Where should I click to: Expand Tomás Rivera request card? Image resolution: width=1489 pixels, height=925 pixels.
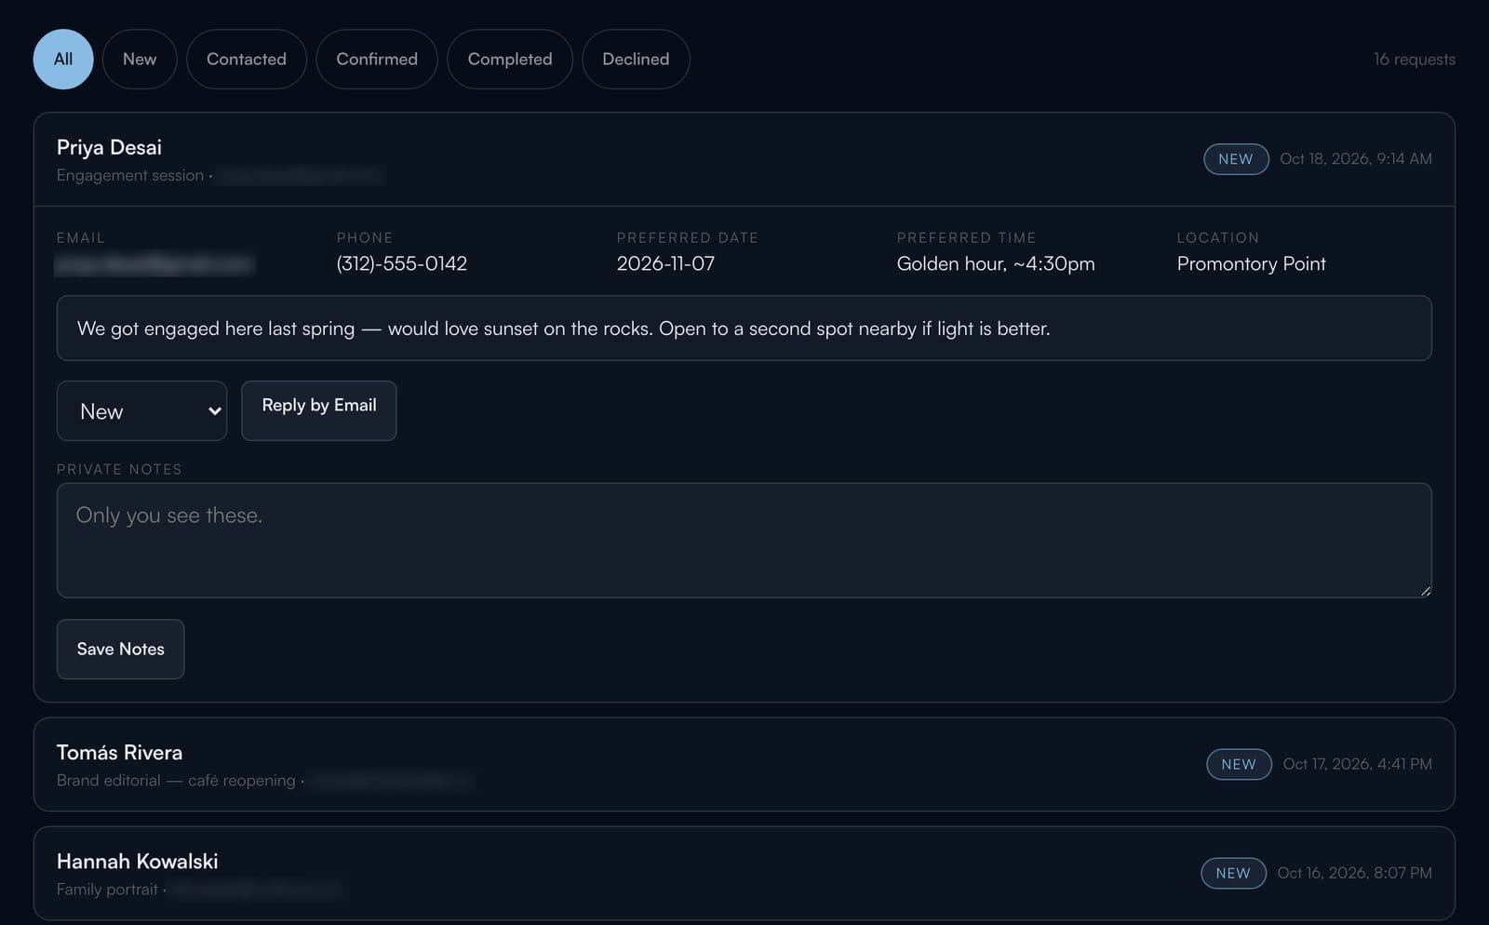744,764
